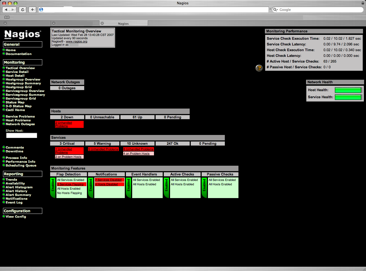Image resolution: width=366 pixels, height=271 pixels.
Task: Open the 2 on Problem Hosts link
Action: click(x=68, y=157)
